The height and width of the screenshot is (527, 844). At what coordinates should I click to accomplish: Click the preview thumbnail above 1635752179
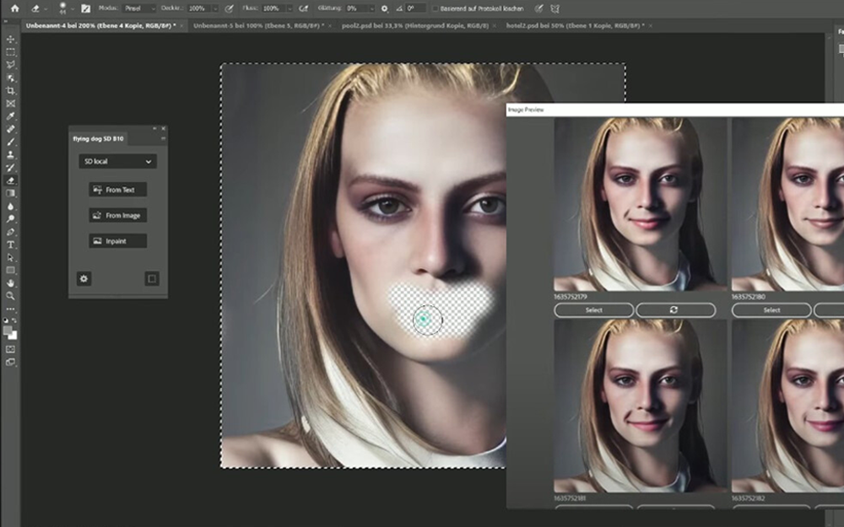pos(640,204)
